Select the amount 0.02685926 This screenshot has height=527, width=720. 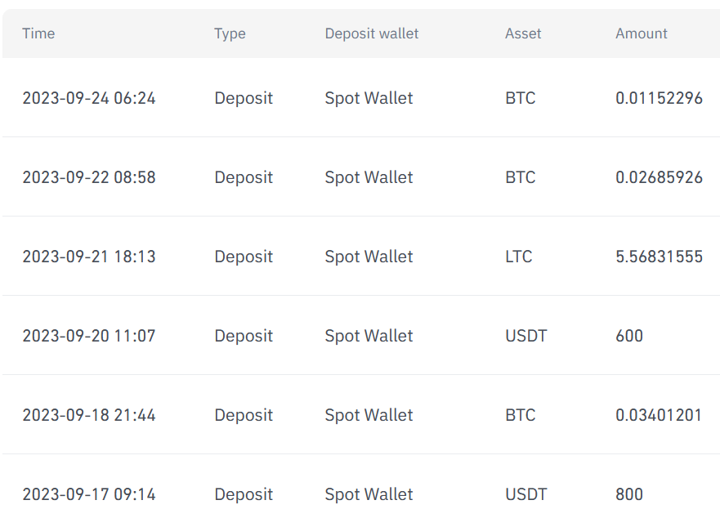tap(659, 177)
